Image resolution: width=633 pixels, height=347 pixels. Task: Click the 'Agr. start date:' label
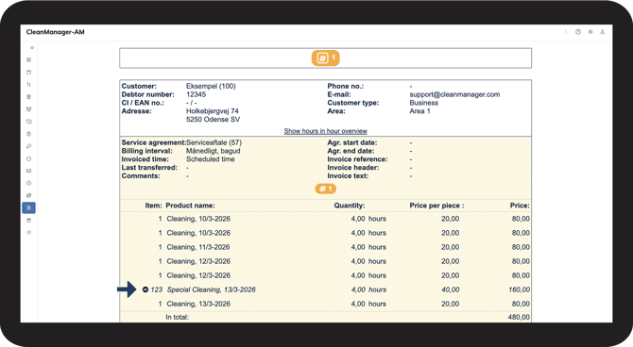(352, 142)
